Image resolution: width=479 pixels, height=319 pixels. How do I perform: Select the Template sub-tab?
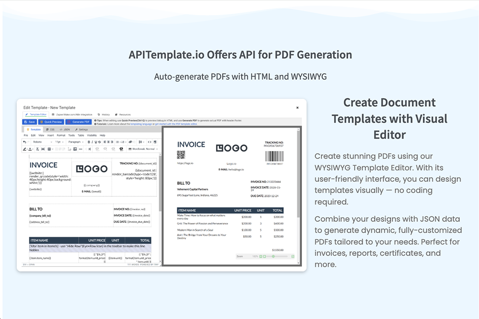[x=33, y=130]
